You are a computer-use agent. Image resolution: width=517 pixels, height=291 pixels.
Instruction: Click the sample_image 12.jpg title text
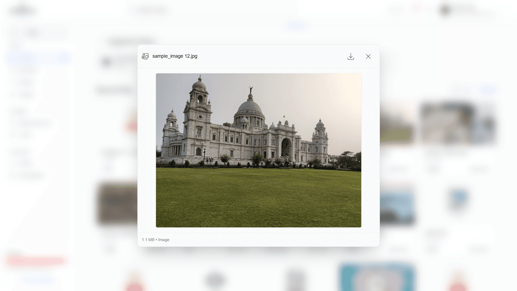click(x=175, y=56)
